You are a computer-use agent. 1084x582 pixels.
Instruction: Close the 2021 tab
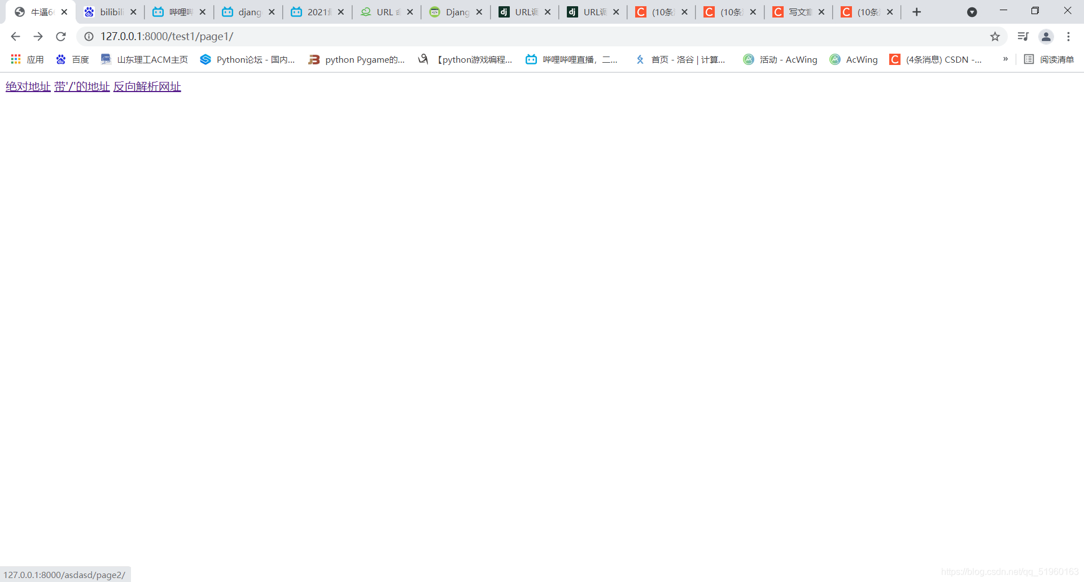[340, 12]
